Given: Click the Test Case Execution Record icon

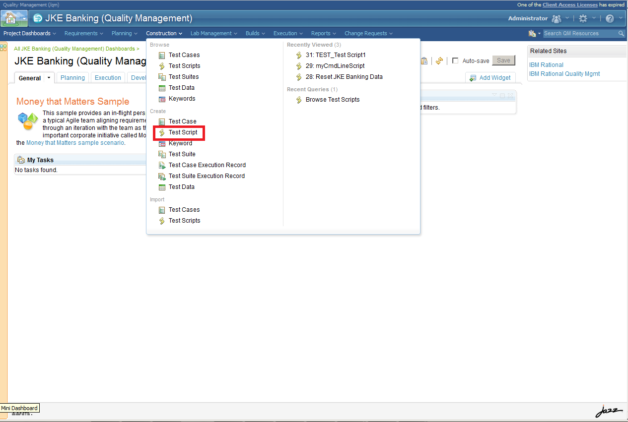Looking at the screenshot, I should [x=161, y=165].
